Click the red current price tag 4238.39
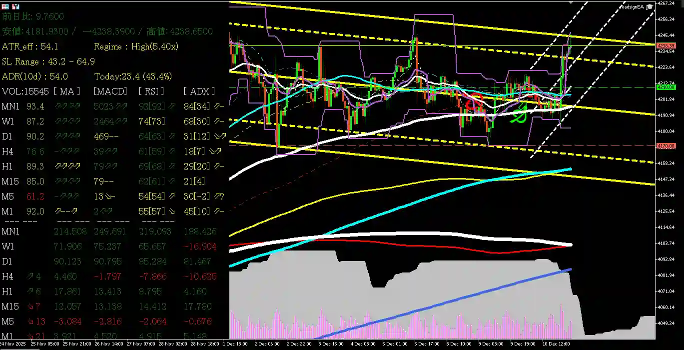Viewport: 684px width, 350px height. tap(667, 45)
